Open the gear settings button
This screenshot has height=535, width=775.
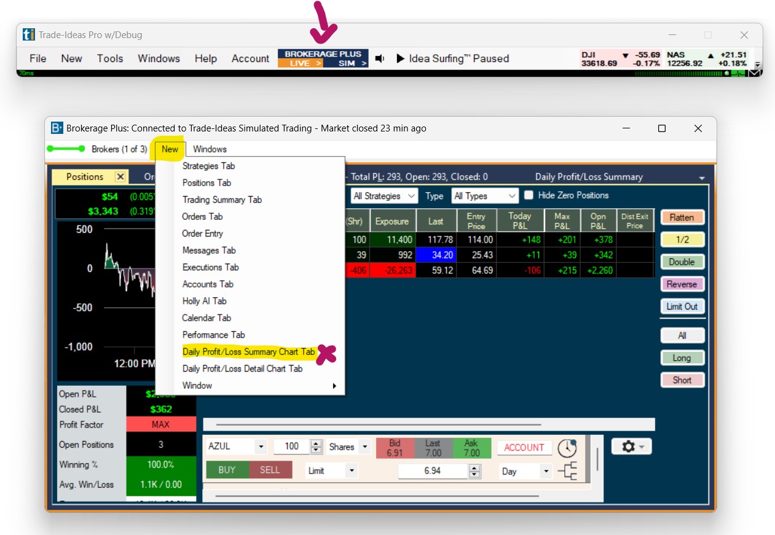click(x=631, y=447)
